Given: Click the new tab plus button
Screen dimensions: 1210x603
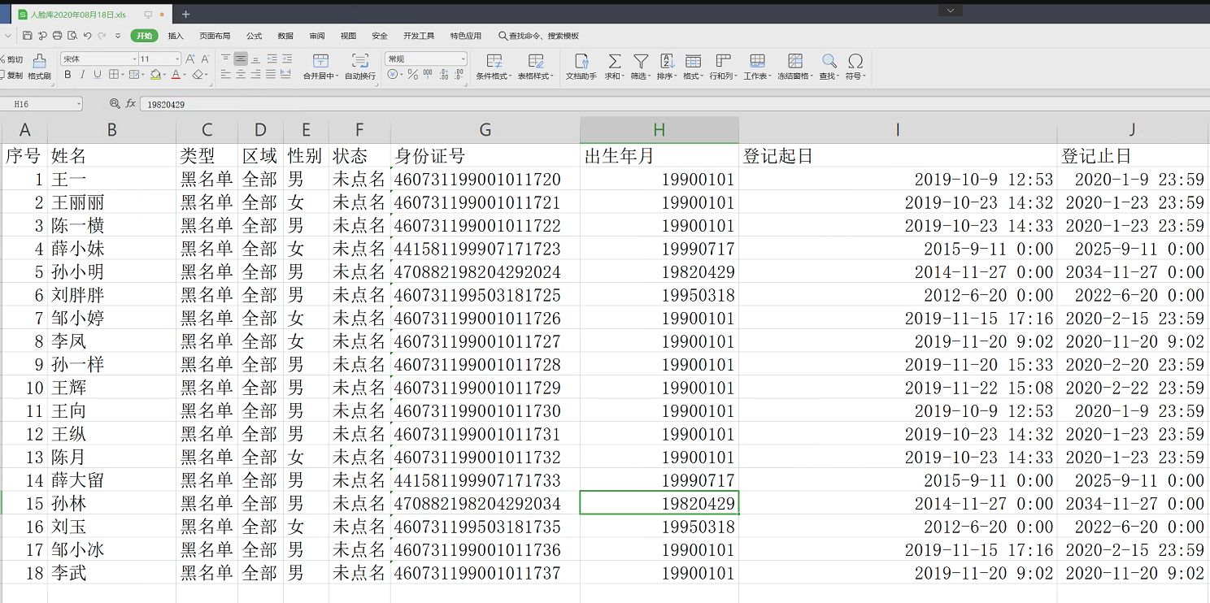Looking at the screenshot, I should [x=186, y=15].
